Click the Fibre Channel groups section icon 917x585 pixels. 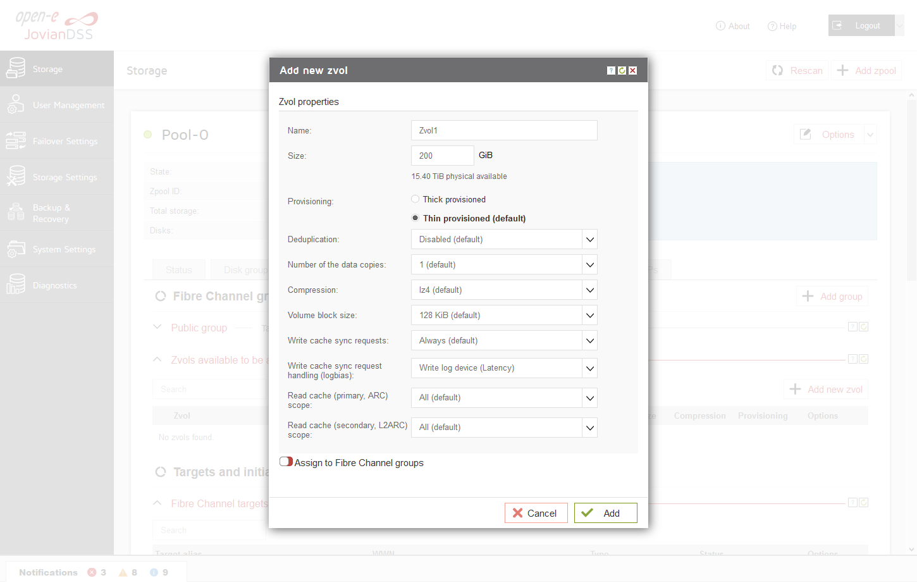click(x=161, y=296)
